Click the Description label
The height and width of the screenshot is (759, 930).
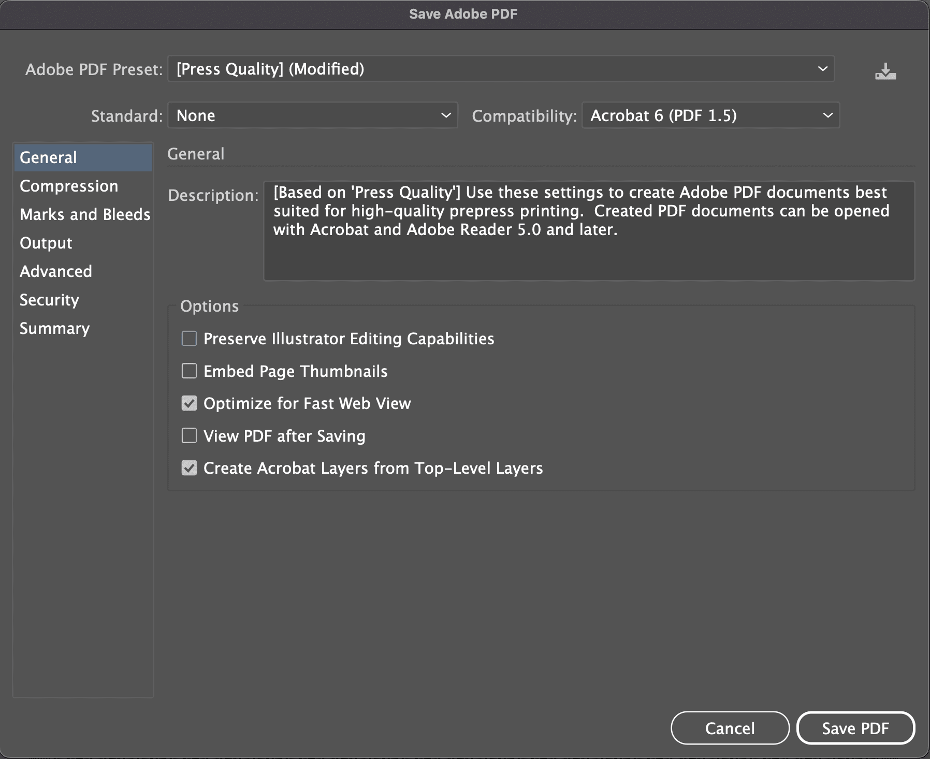[213, 195]
